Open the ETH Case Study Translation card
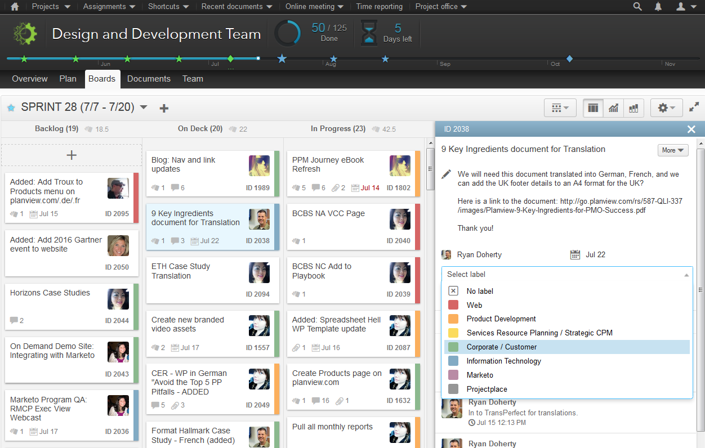Viewport: 705px width, 448px height. [212, 279]
